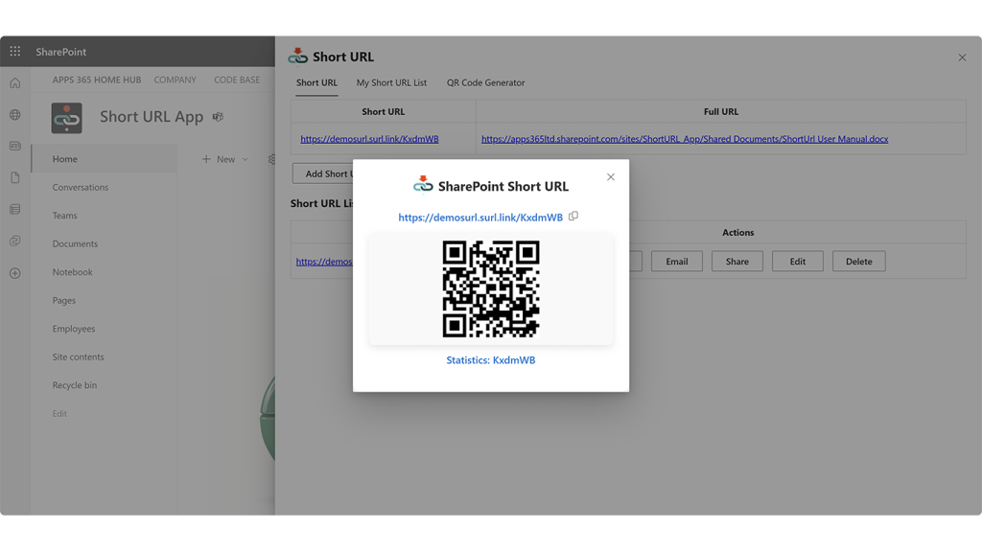This screenshot has width=982, height=552.
Task: Open the SharePoint app launcher grid
Action: pos(15,52)
